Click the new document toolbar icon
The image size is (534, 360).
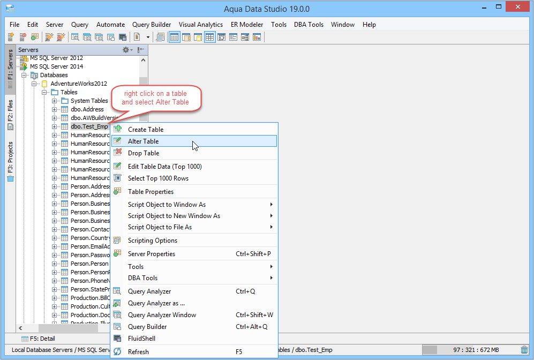(137, 37)
